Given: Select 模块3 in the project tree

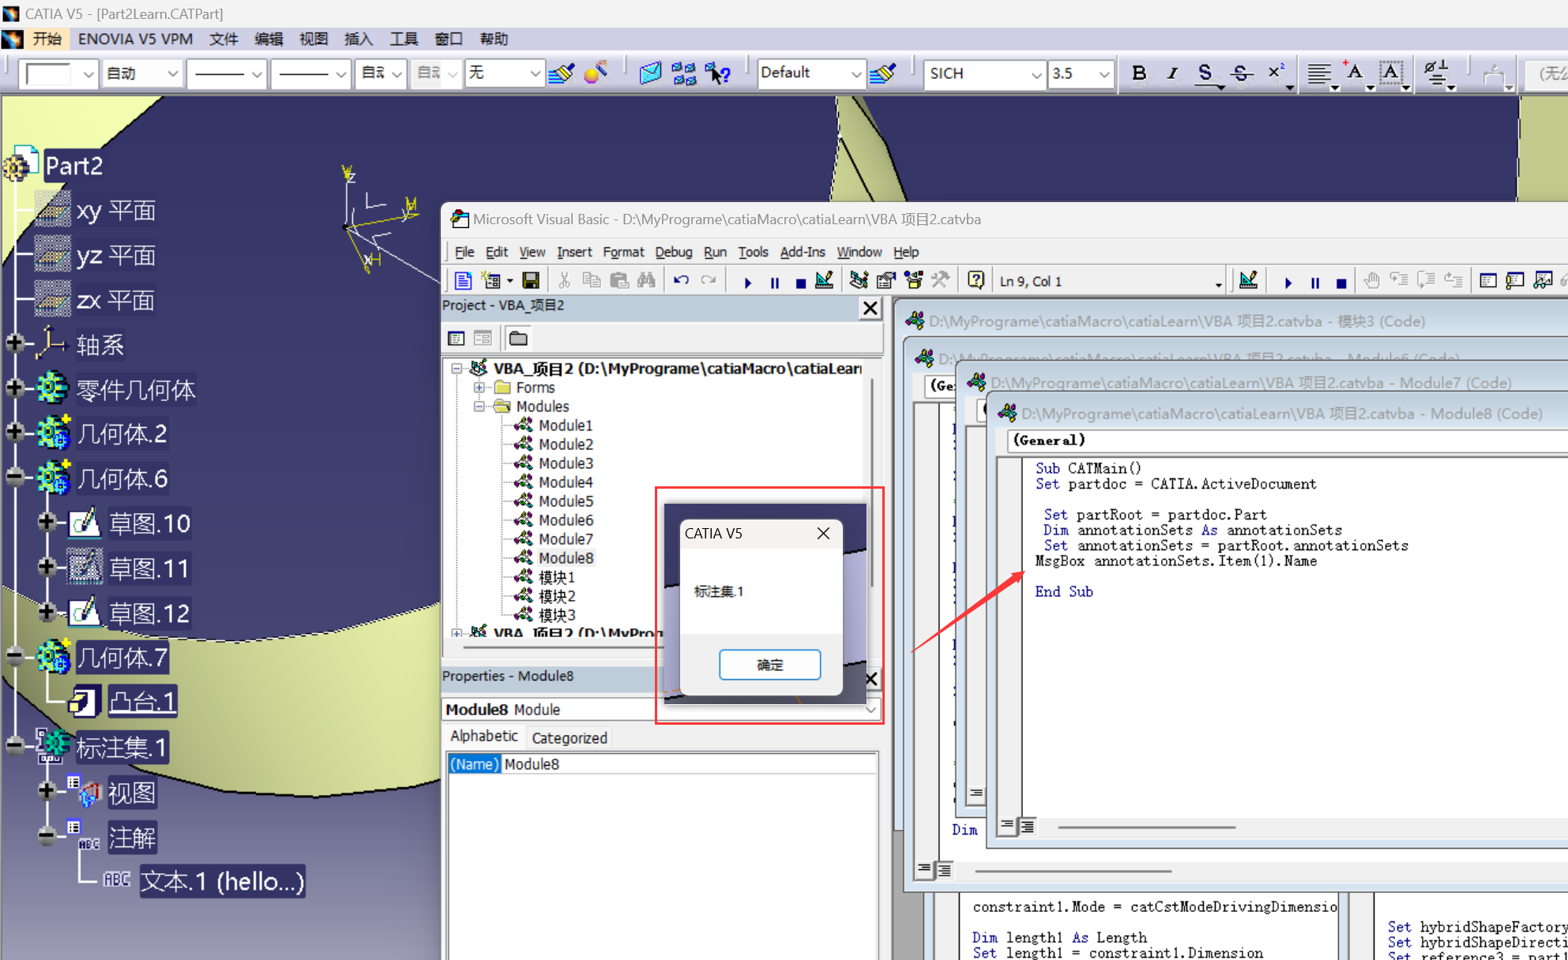Looking at the screenshot, I should 557,615.
